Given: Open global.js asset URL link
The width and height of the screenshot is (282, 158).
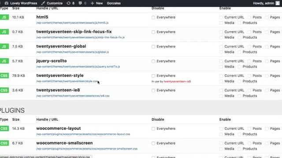Looking at the screenshot, I should (x=72, y=52).
